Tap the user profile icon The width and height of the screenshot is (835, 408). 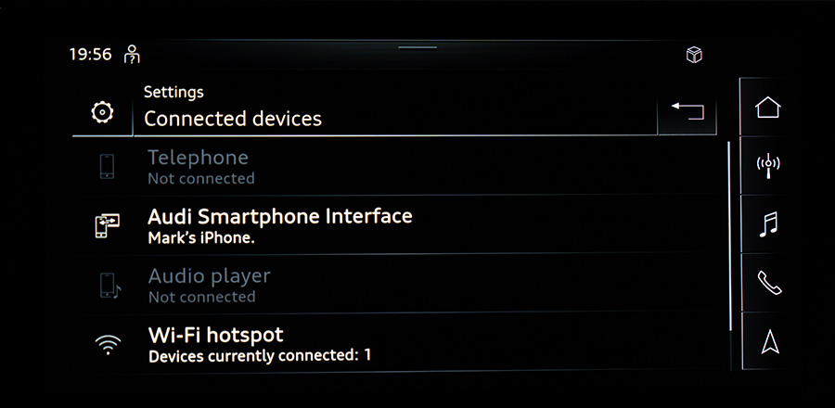click(133, 54)
